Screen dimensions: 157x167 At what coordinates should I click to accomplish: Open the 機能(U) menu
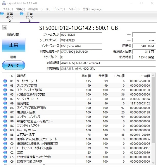33,9
